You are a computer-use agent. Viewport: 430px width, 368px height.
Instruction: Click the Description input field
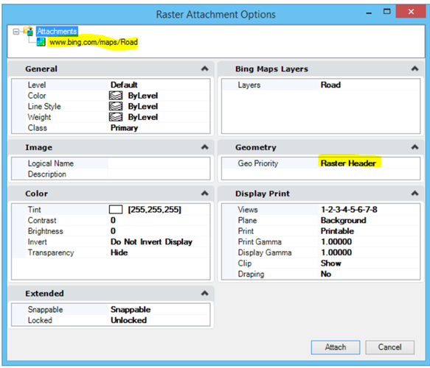tap(159, 174)
